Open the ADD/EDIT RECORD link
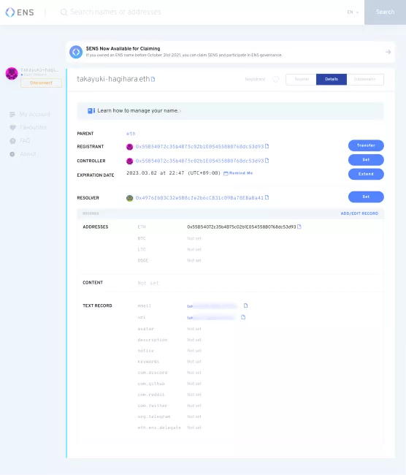Viewport: 406px width, 475px height. [x=359, y=213]
